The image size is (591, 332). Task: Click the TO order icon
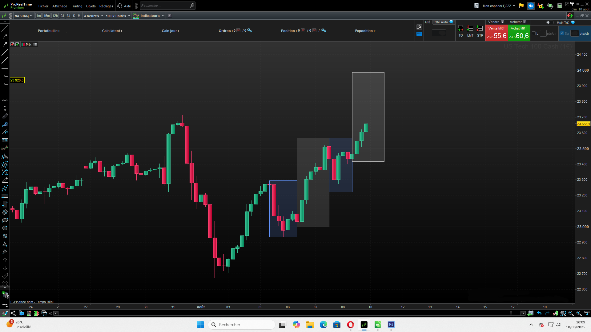click(x=460, y=29)
